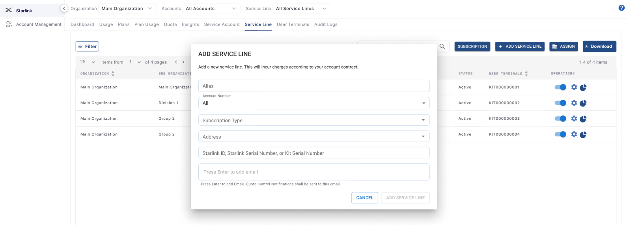
Task: Open usage pie chart for KIT000000002
Action: pos(583,103)
